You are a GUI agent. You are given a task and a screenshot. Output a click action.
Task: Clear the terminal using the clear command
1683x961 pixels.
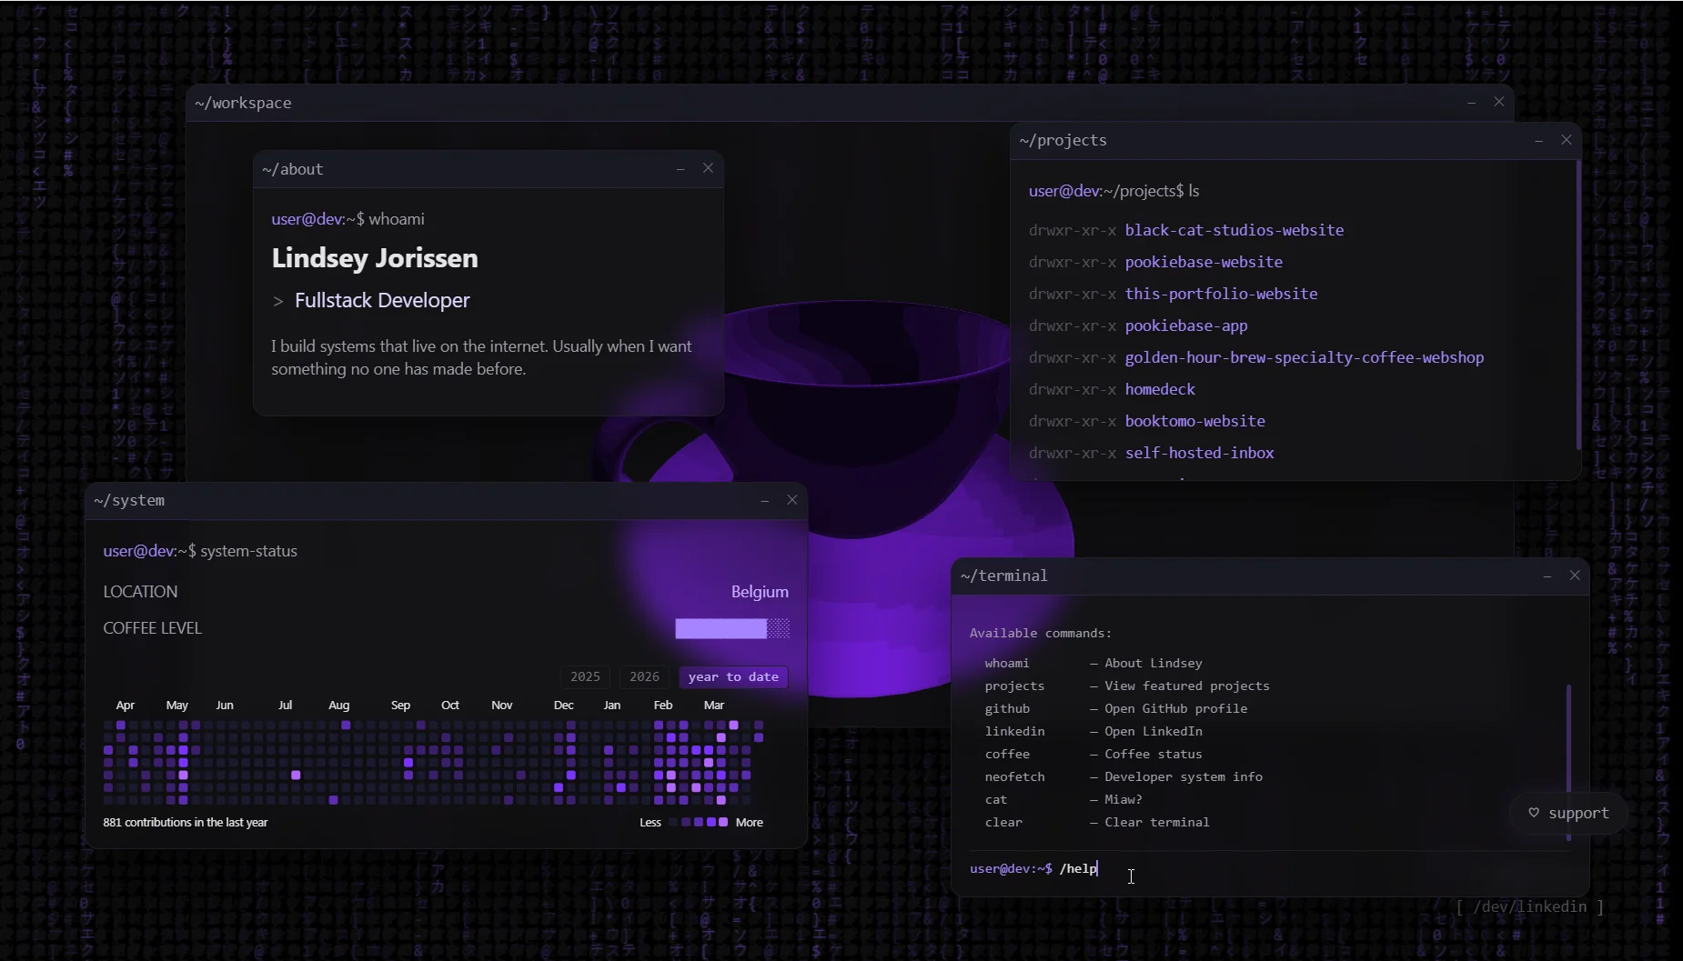[1003, 822]
